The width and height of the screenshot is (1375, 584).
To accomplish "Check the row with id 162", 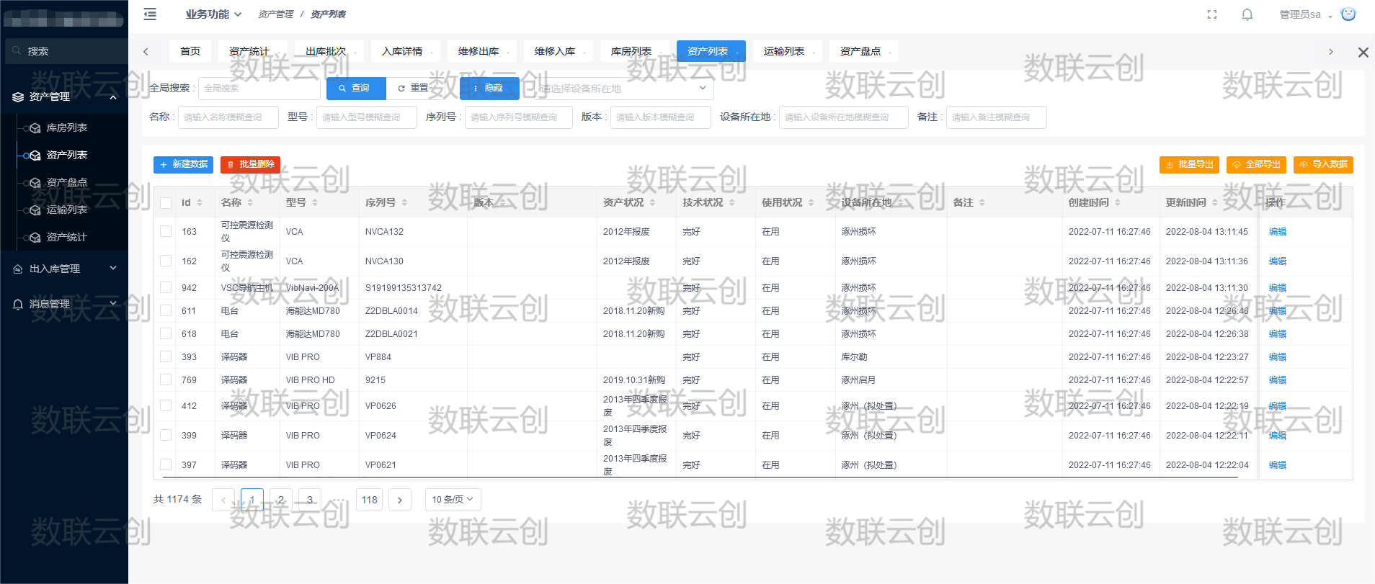I will pyautogui.click(x=166, y=261).
